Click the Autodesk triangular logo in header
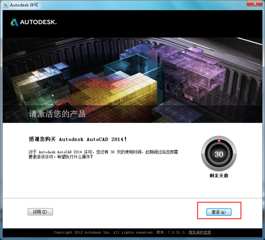The image size is (265, 240). click(x=14, y=22)
